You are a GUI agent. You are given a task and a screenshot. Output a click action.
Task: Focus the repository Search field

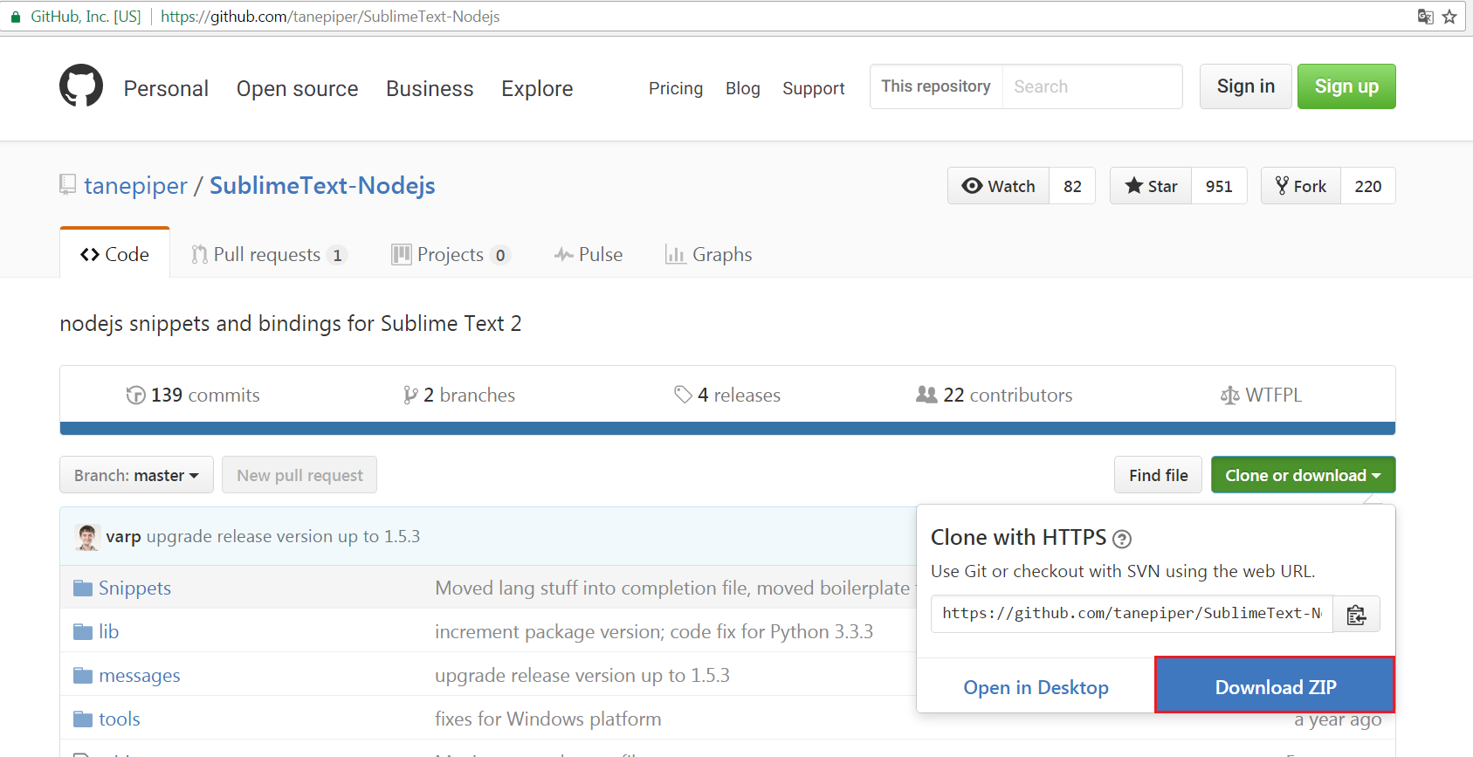click(x=1092, y=86)
